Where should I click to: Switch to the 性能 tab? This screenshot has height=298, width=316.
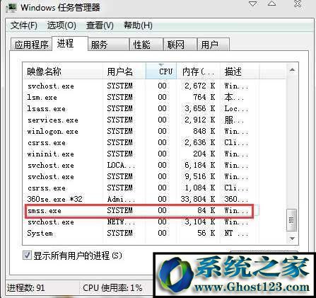pyautogui.click(x=146, y=45)
